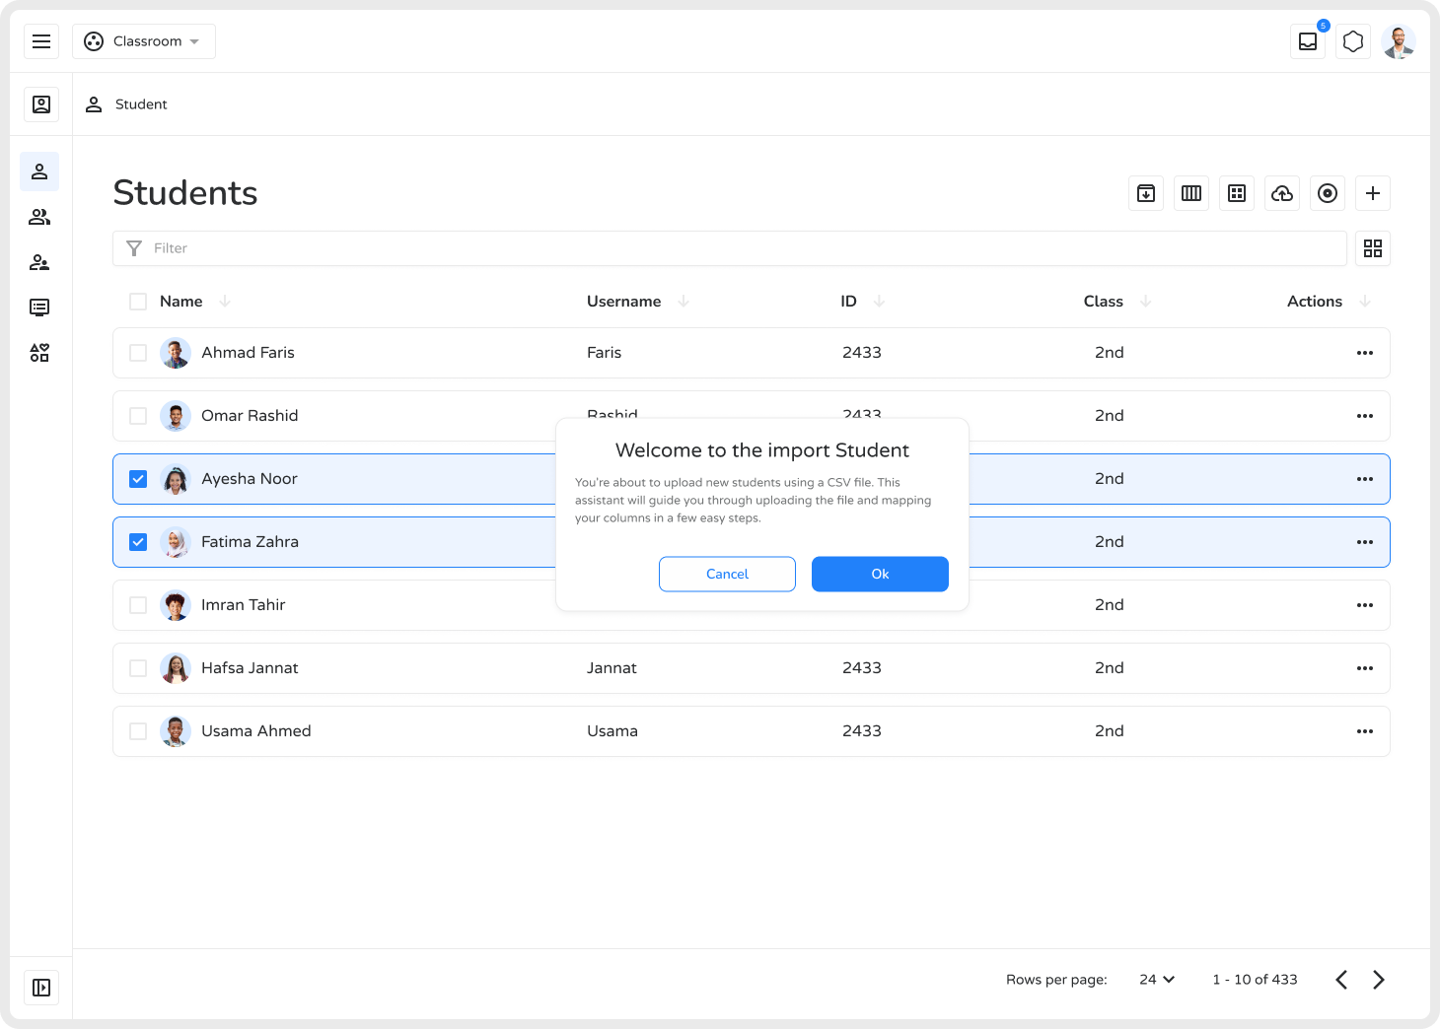The width and height of the screenshot is (1440, 1029).
Task: Click the plus icon to add student
Action: click(1372, 193)
